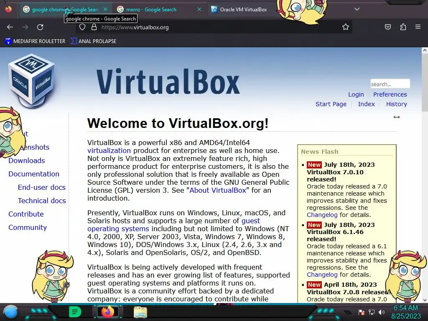Screen dimensions: 428x321
Task: Click the Firefox logo at tab bar start
Action: pyautogui.click(x=8, y=9)
